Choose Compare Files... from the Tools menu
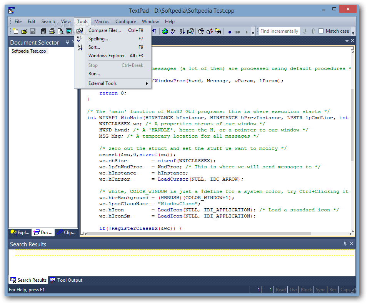Screen dimensions: 367x304 (x=113, y=30)
